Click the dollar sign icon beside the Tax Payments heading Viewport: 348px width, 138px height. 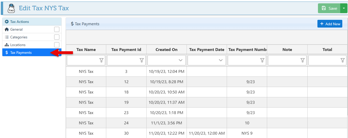tap(72, 24)
